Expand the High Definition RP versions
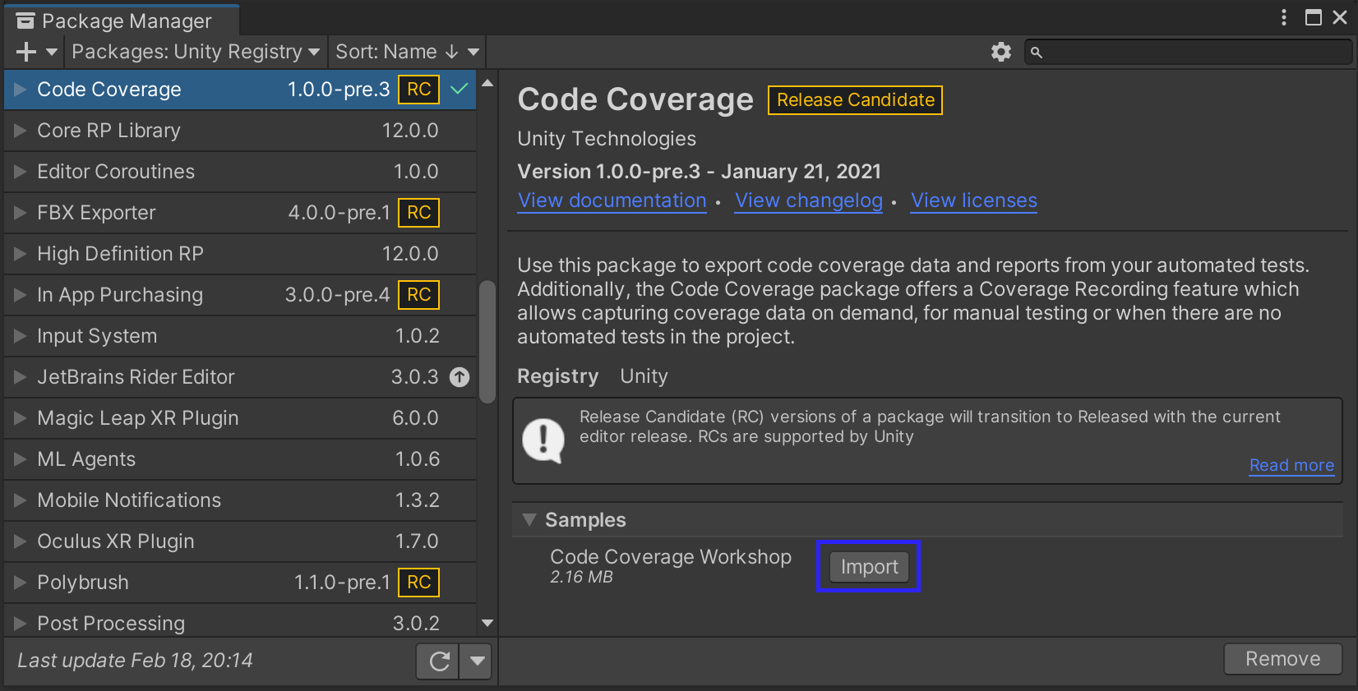This screenshot has width=1358, height=691. 21,254
